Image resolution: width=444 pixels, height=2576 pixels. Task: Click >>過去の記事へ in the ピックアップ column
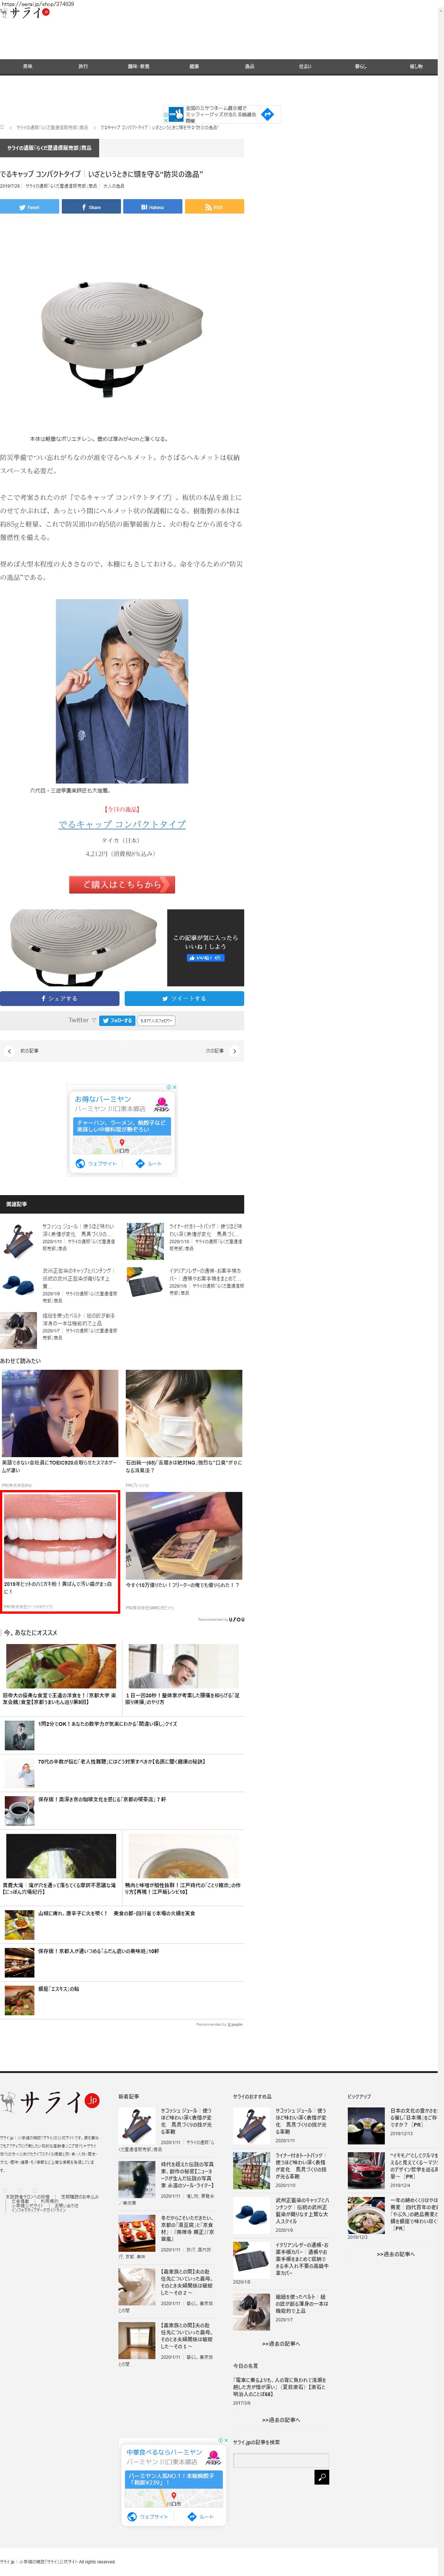click(396, 2254)
